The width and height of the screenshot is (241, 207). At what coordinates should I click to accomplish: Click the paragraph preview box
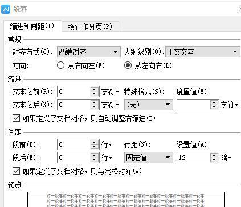coord(126,200)
